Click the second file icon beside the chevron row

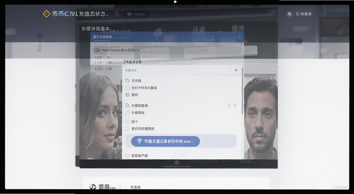[127, 105]
